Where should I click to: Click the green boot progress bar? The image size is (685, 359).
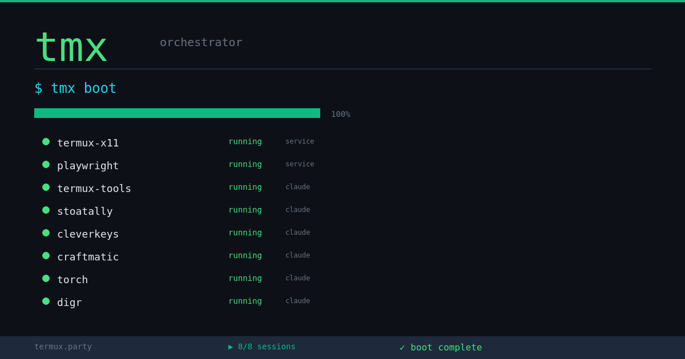[x=177, y=113]
